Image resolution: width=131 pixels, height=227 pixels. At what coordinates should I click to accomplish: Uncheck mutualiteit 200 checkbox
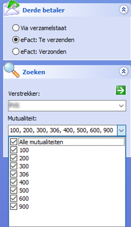click(x=14, y=158)
